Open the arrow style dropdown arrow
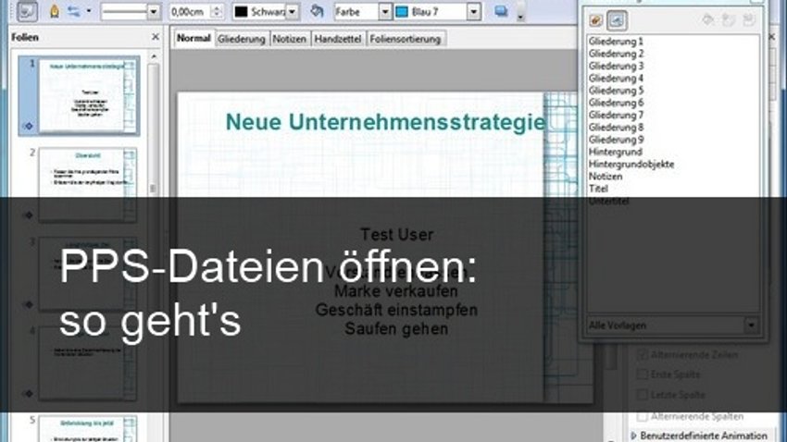787x442 pixels. (89, 11)
